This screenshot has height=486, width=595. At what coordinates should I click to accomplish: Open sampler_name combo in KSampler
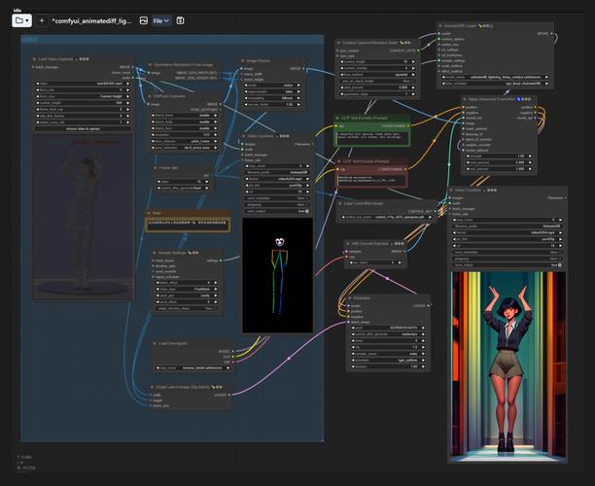pos(388,354)
